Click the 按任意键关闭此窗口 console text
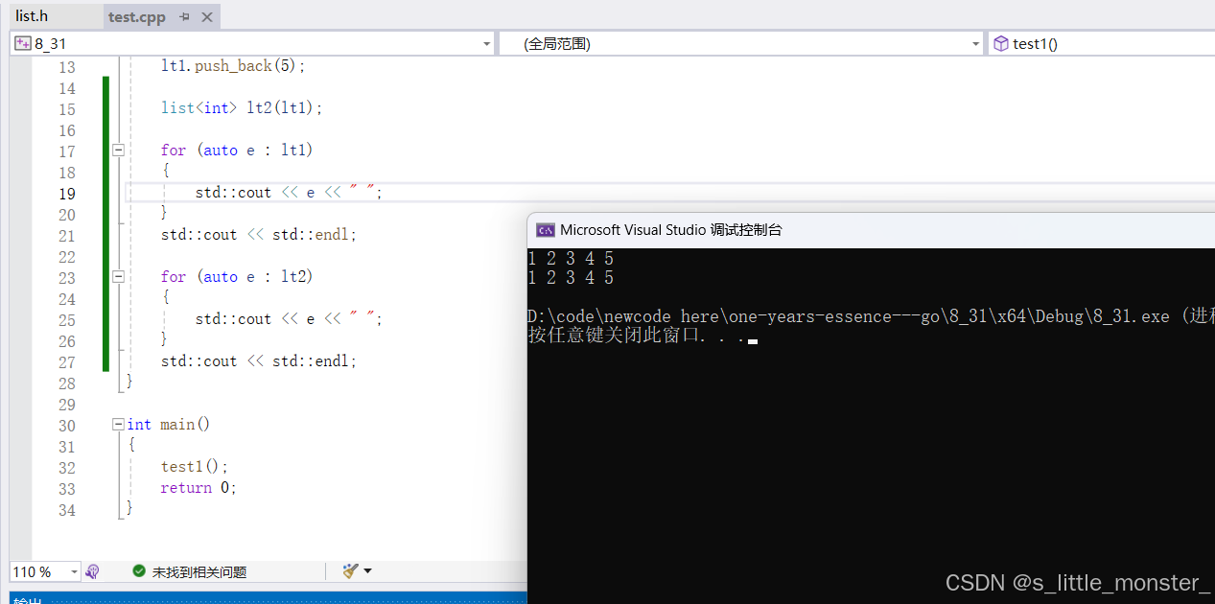Image resolution: width=1215 pixels, height=604 pixels. (638, 336)
